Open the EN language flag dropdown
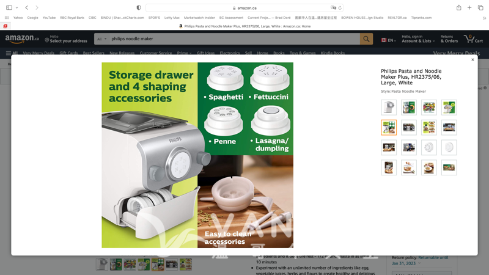The height and width of the screenshot is (275, 489). [x=388, y=40]
